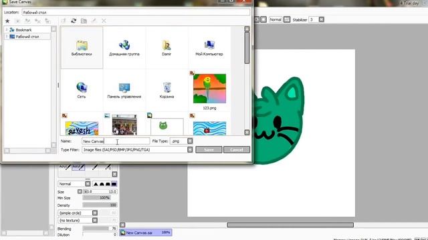Select the green cat face file thumbnail

[167, 127]
